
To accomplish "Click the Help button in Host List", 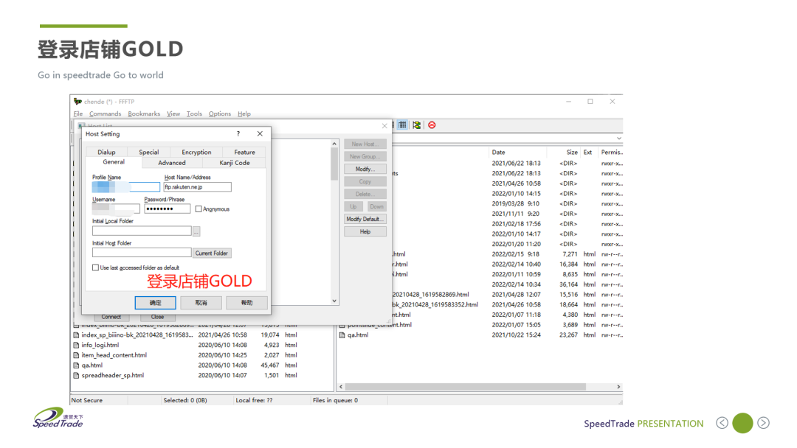I will (x=365, y=231).
